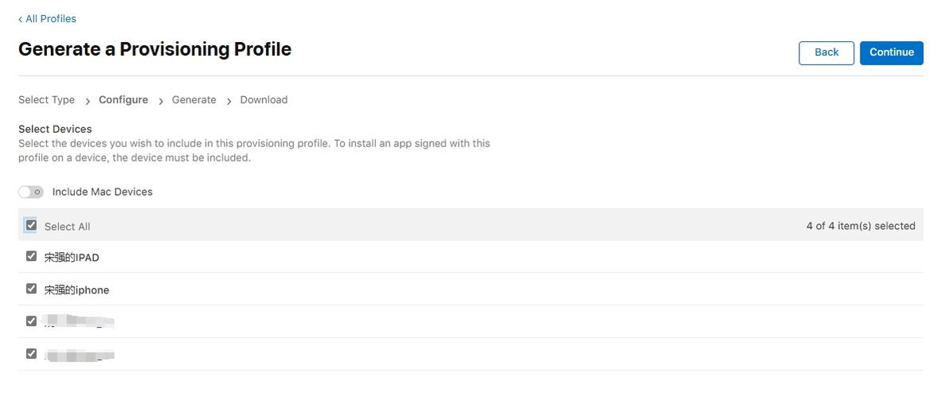Click the Continue button
949x408 pixels.
point(891,52)
